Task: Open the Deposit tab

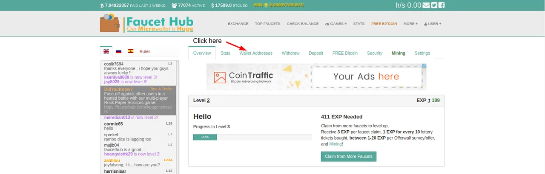Action: [316, 53]
